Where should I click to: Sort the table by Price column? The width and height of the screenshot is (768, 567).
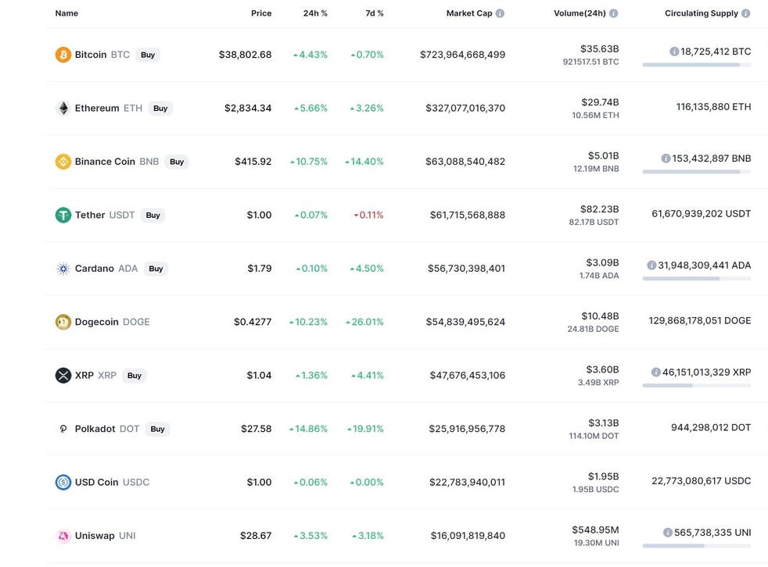tap(261, 13)
